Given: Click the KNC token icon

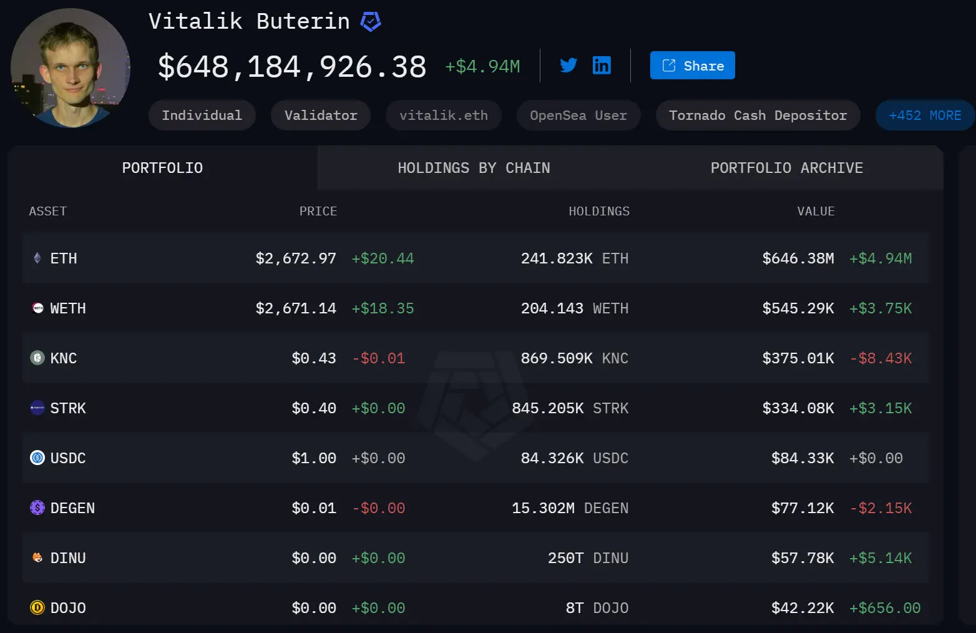Looking at the screenshot, I should click(x=37, y=358).
